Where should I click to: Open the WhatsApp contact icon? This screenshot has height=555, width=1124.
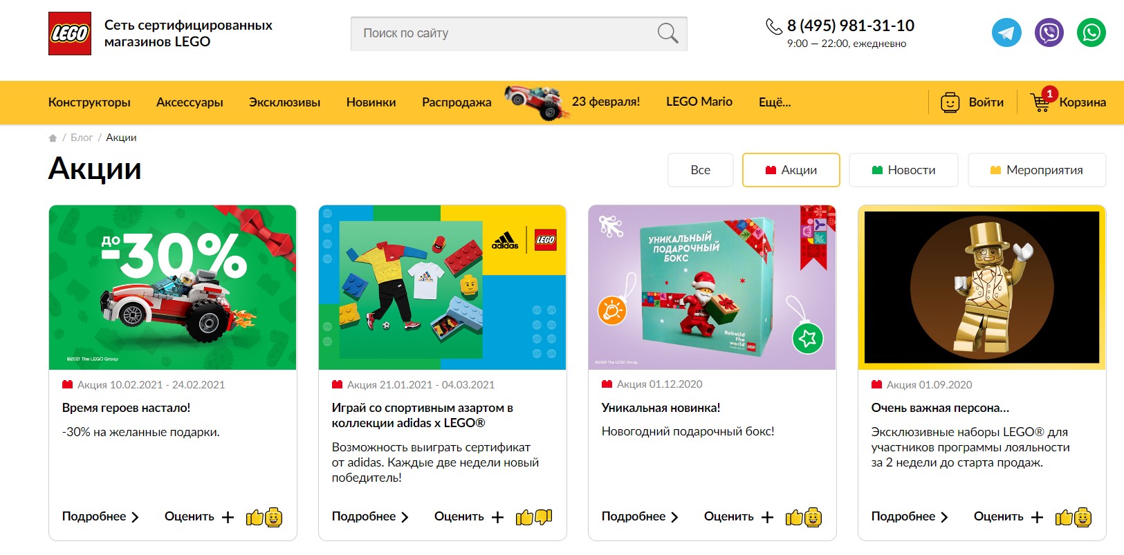(x=1091, y=32)
